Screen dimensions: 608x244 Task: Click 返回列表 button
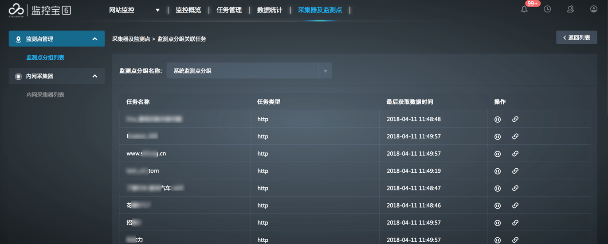click(577, 38)
